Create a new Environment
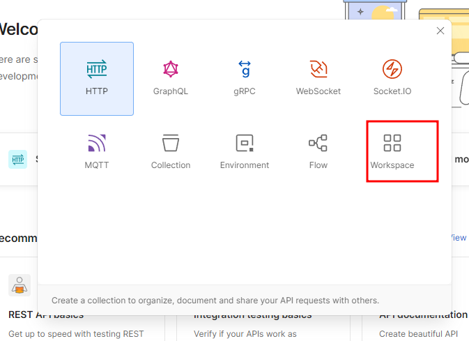The height and width of the screenshot is (341, 469). click(245, 152)
